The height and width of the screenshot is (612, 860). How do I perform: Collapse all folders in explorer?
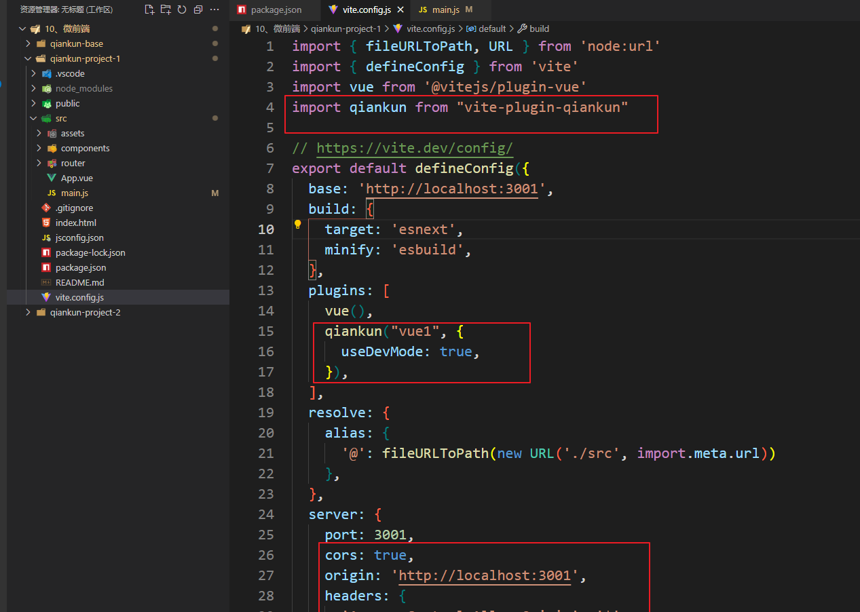point(198,9)
